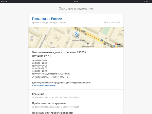This screenshot has width=152, height=114.
Task: Tap the flag icon labeled муниципальный
Action: click(88, 44)
